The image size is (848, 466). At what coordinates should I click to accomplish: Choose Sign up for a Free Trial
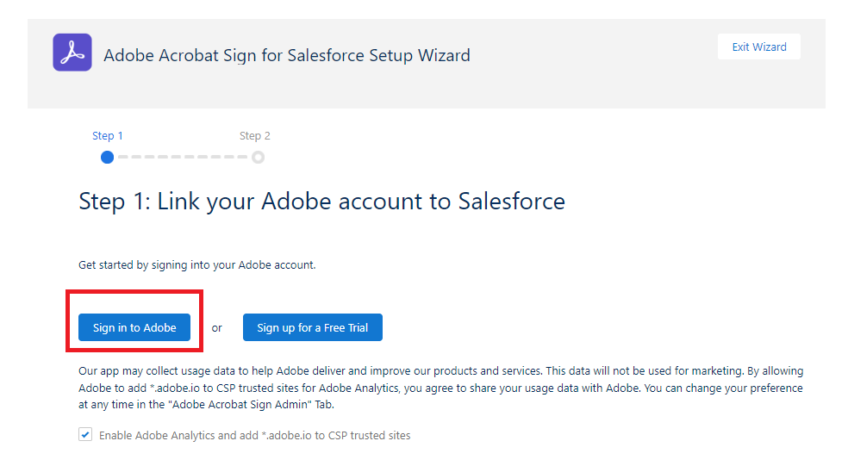tap(312, 327)
